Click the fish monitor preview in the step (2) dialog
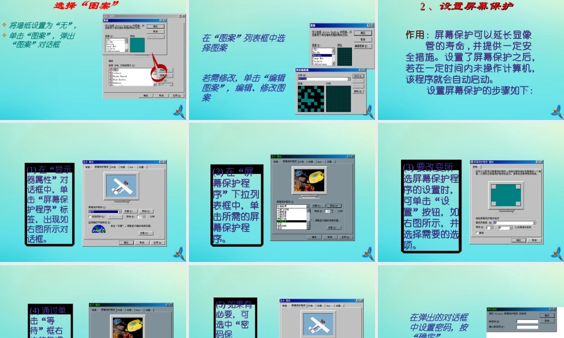564x338 pixels. (x=310, y=181)
